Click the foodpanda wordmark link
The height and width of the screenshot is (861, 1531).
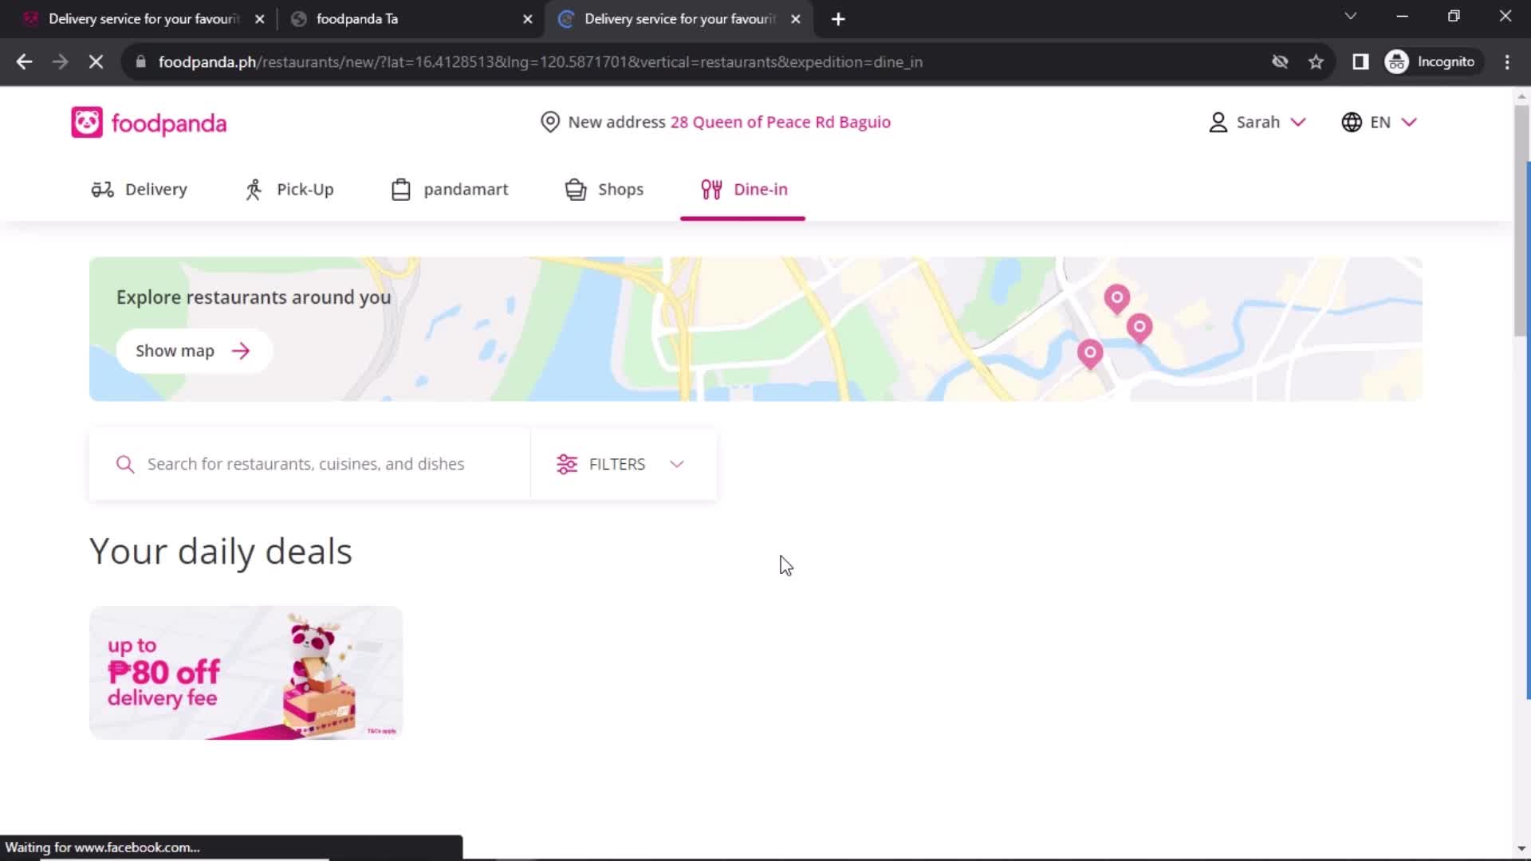[x=168, y=124]
